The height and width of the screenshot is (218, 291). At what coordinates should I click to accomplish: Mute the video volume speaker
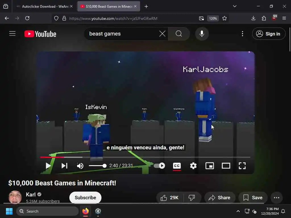[x=80, y=166]
